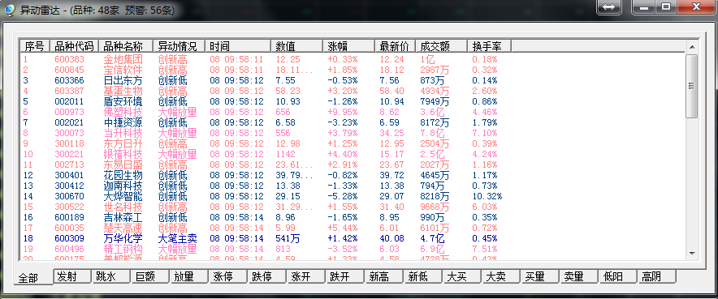Click the 楚天高速 stock name
This screenshot has width=718, height=299.
(x=123, y=228)
